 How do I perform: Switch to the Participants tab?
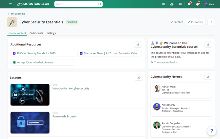(x=36, y=33)
